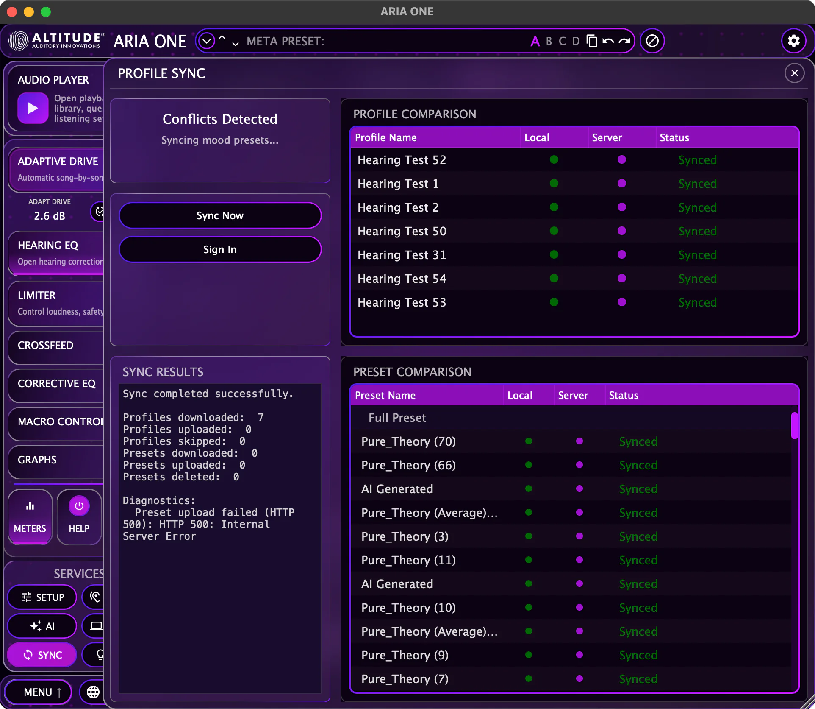Click the Setup service button
The image size is (815, 709).
click(42, 597)
